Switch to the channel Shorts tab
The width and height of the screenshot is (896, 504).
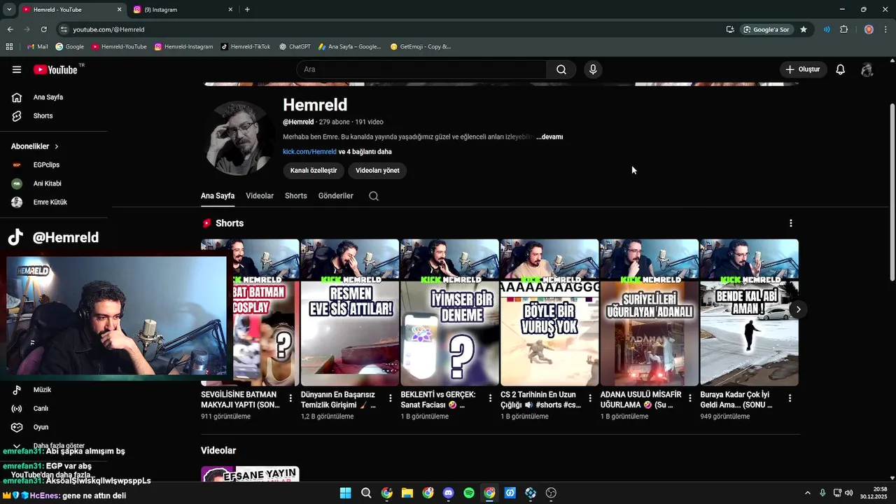[296, 196]
